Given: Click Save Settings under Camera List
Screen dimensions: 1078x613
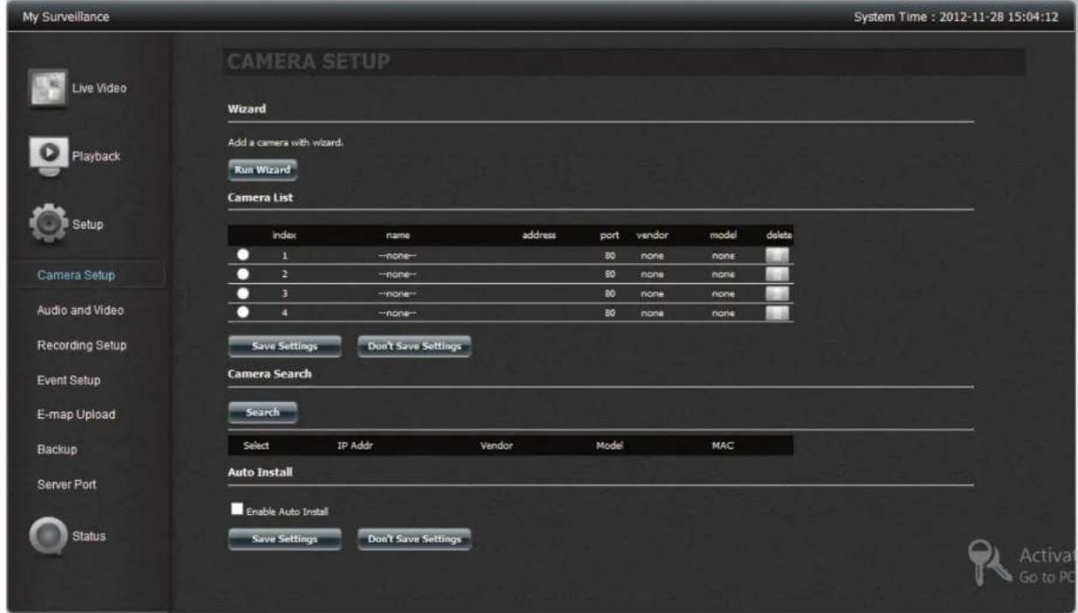Looking at the screenshot, I should pos(284,347).
